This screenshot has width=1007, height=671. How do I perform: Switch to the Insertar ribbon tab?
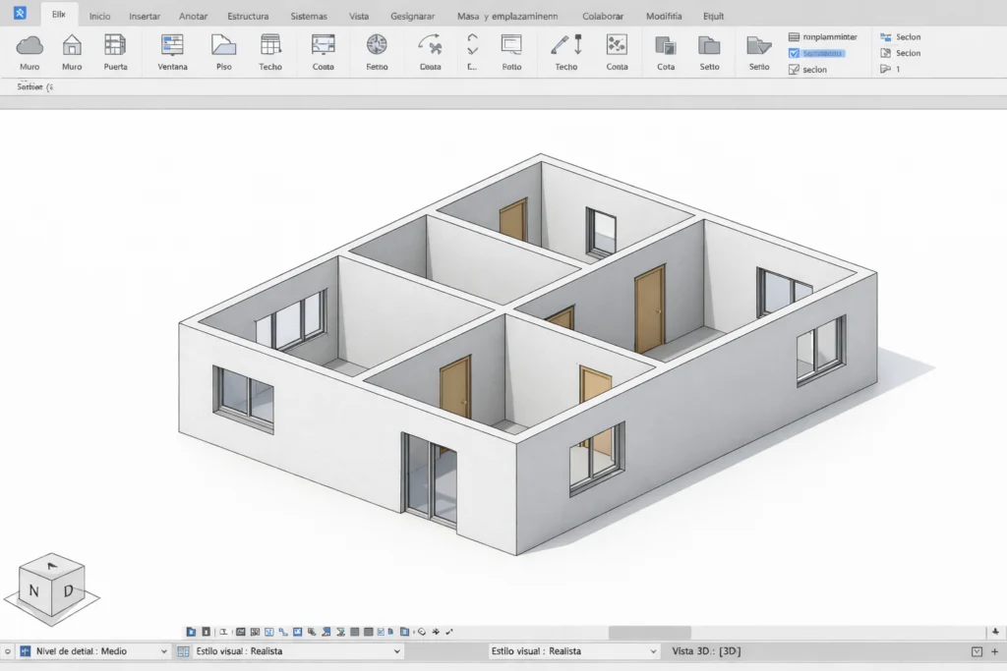(x=145, y=16)
